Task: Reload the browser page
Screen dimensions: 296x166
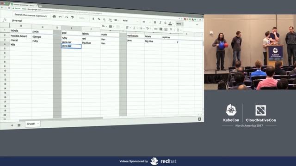Action: click(x=9, y=8)
